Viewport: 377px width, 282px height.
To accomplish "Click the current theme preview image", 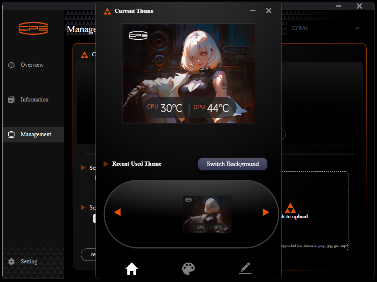I will pos(188,73).
